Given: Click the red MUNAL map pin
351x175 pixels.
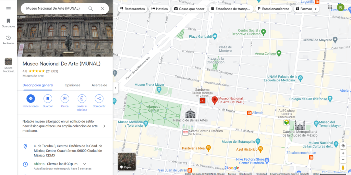Looking at the screenshot, I should click(x=215, y=101).
